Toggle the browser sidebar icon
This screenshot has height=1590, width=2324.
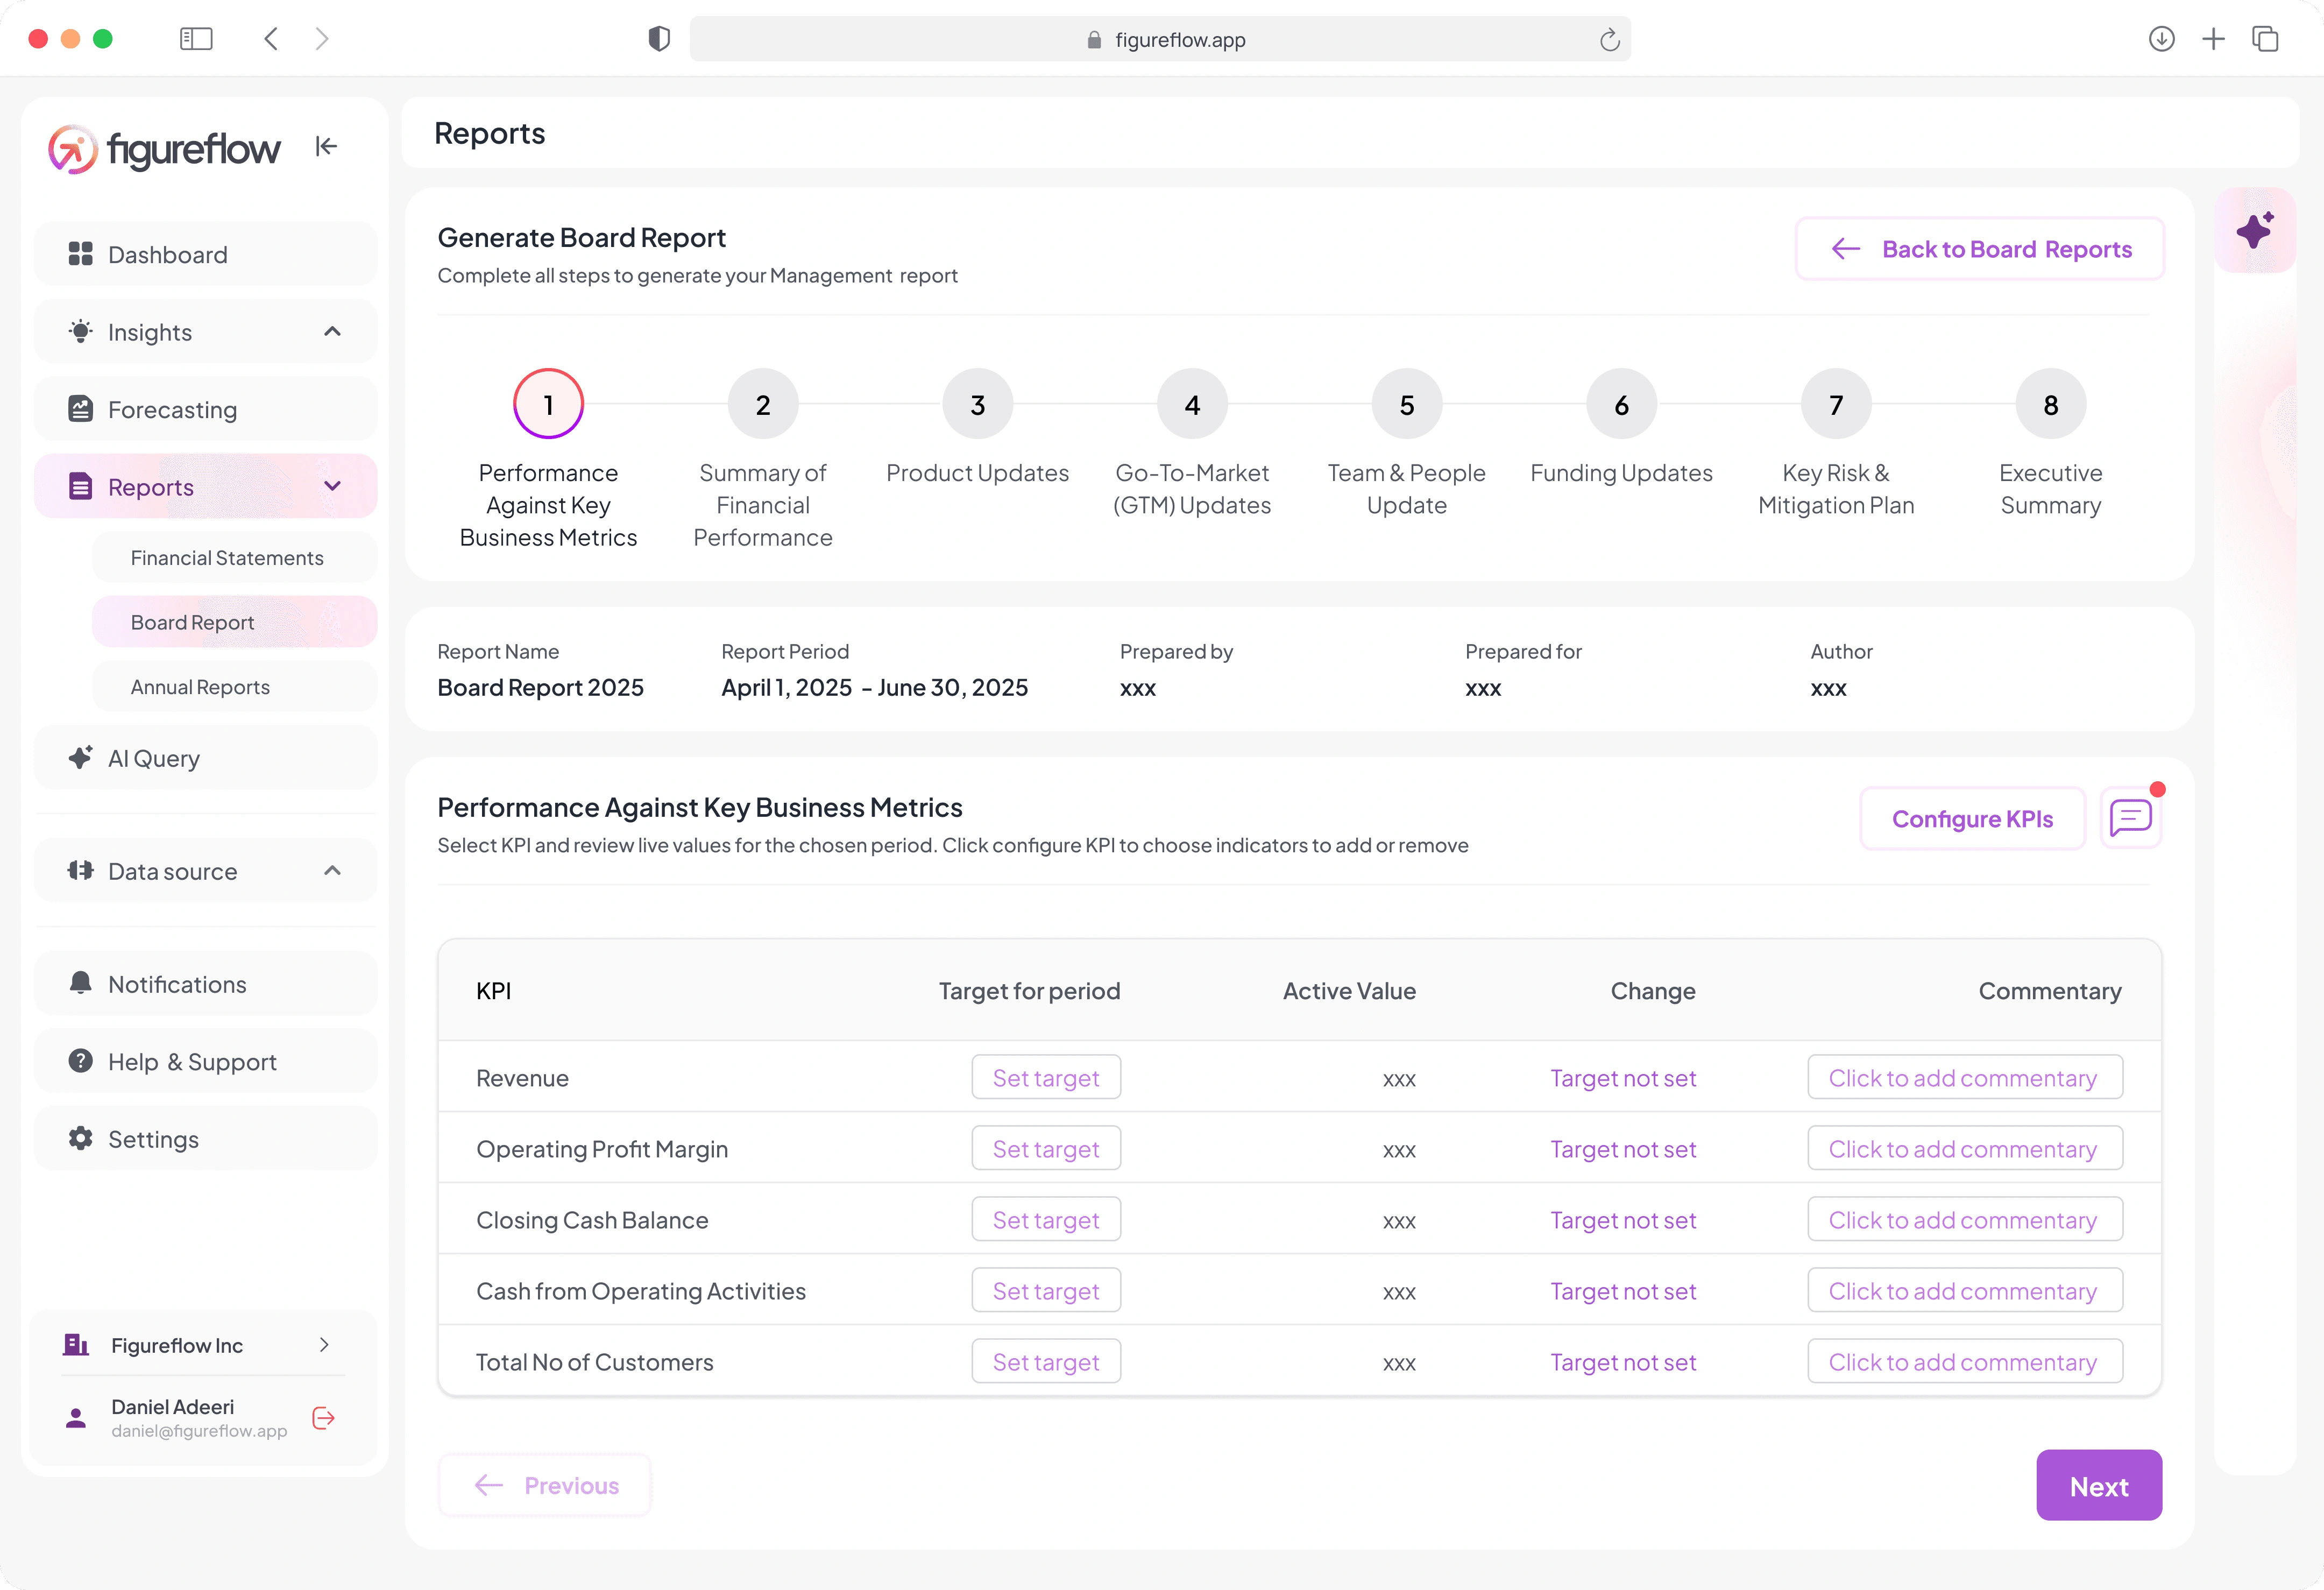tap(196, 39)
